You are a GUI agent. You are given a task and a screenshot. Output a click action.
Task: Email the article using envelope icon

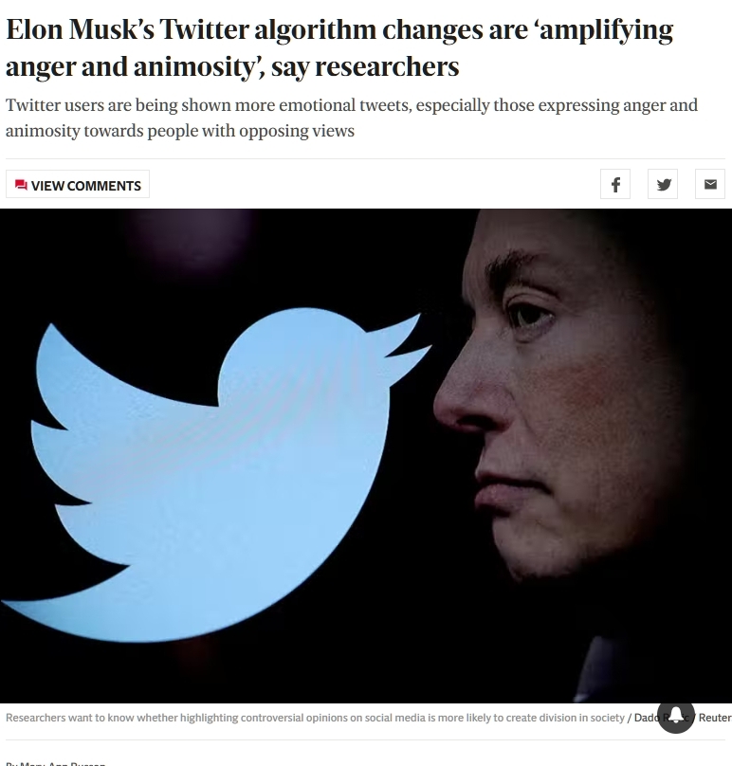click(710, 184)
